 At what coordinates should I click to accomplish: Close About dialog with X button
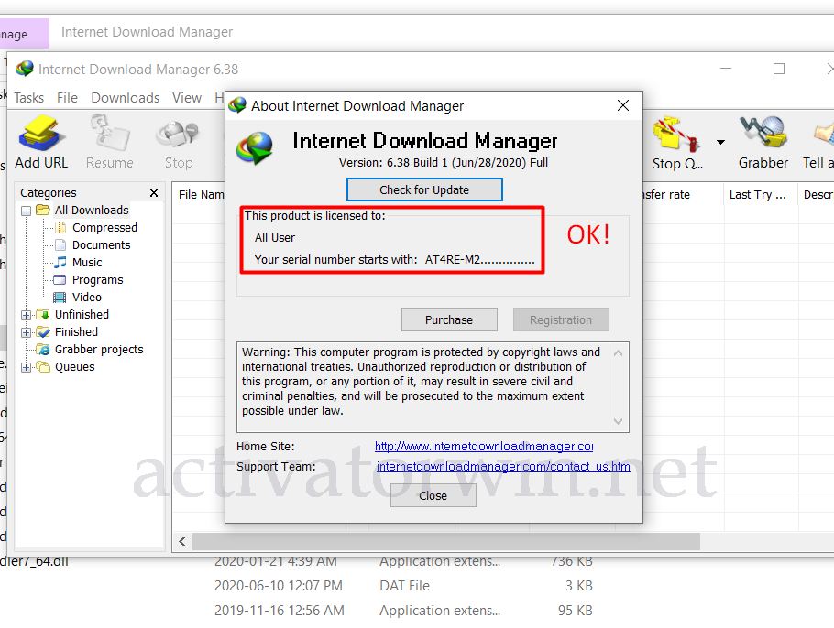(623, 105)
